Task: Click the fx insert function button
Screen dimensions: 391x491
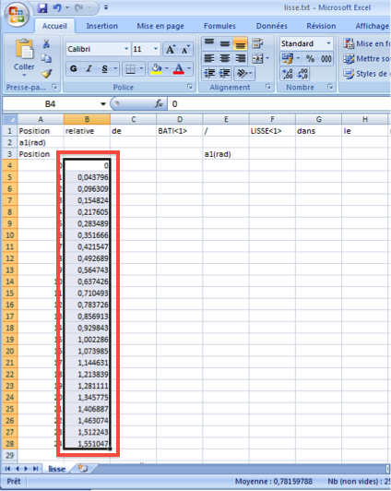Action: (x=159, y=104)
